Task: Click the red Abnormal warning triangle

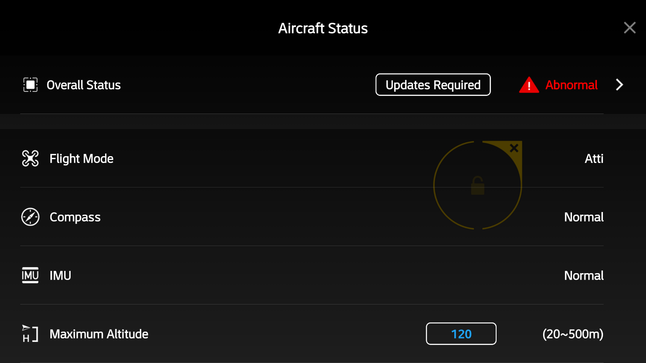Action: click(529, 85)
